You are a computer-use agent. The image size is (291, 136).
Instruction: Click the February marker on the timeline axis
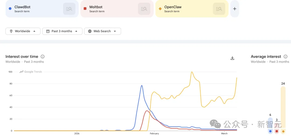point(154,133)
